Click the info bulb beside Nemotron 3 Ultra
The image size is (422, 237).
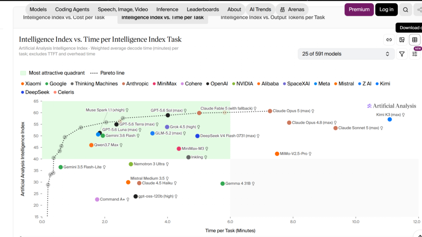pyautogui.click(x=167, y=164)
